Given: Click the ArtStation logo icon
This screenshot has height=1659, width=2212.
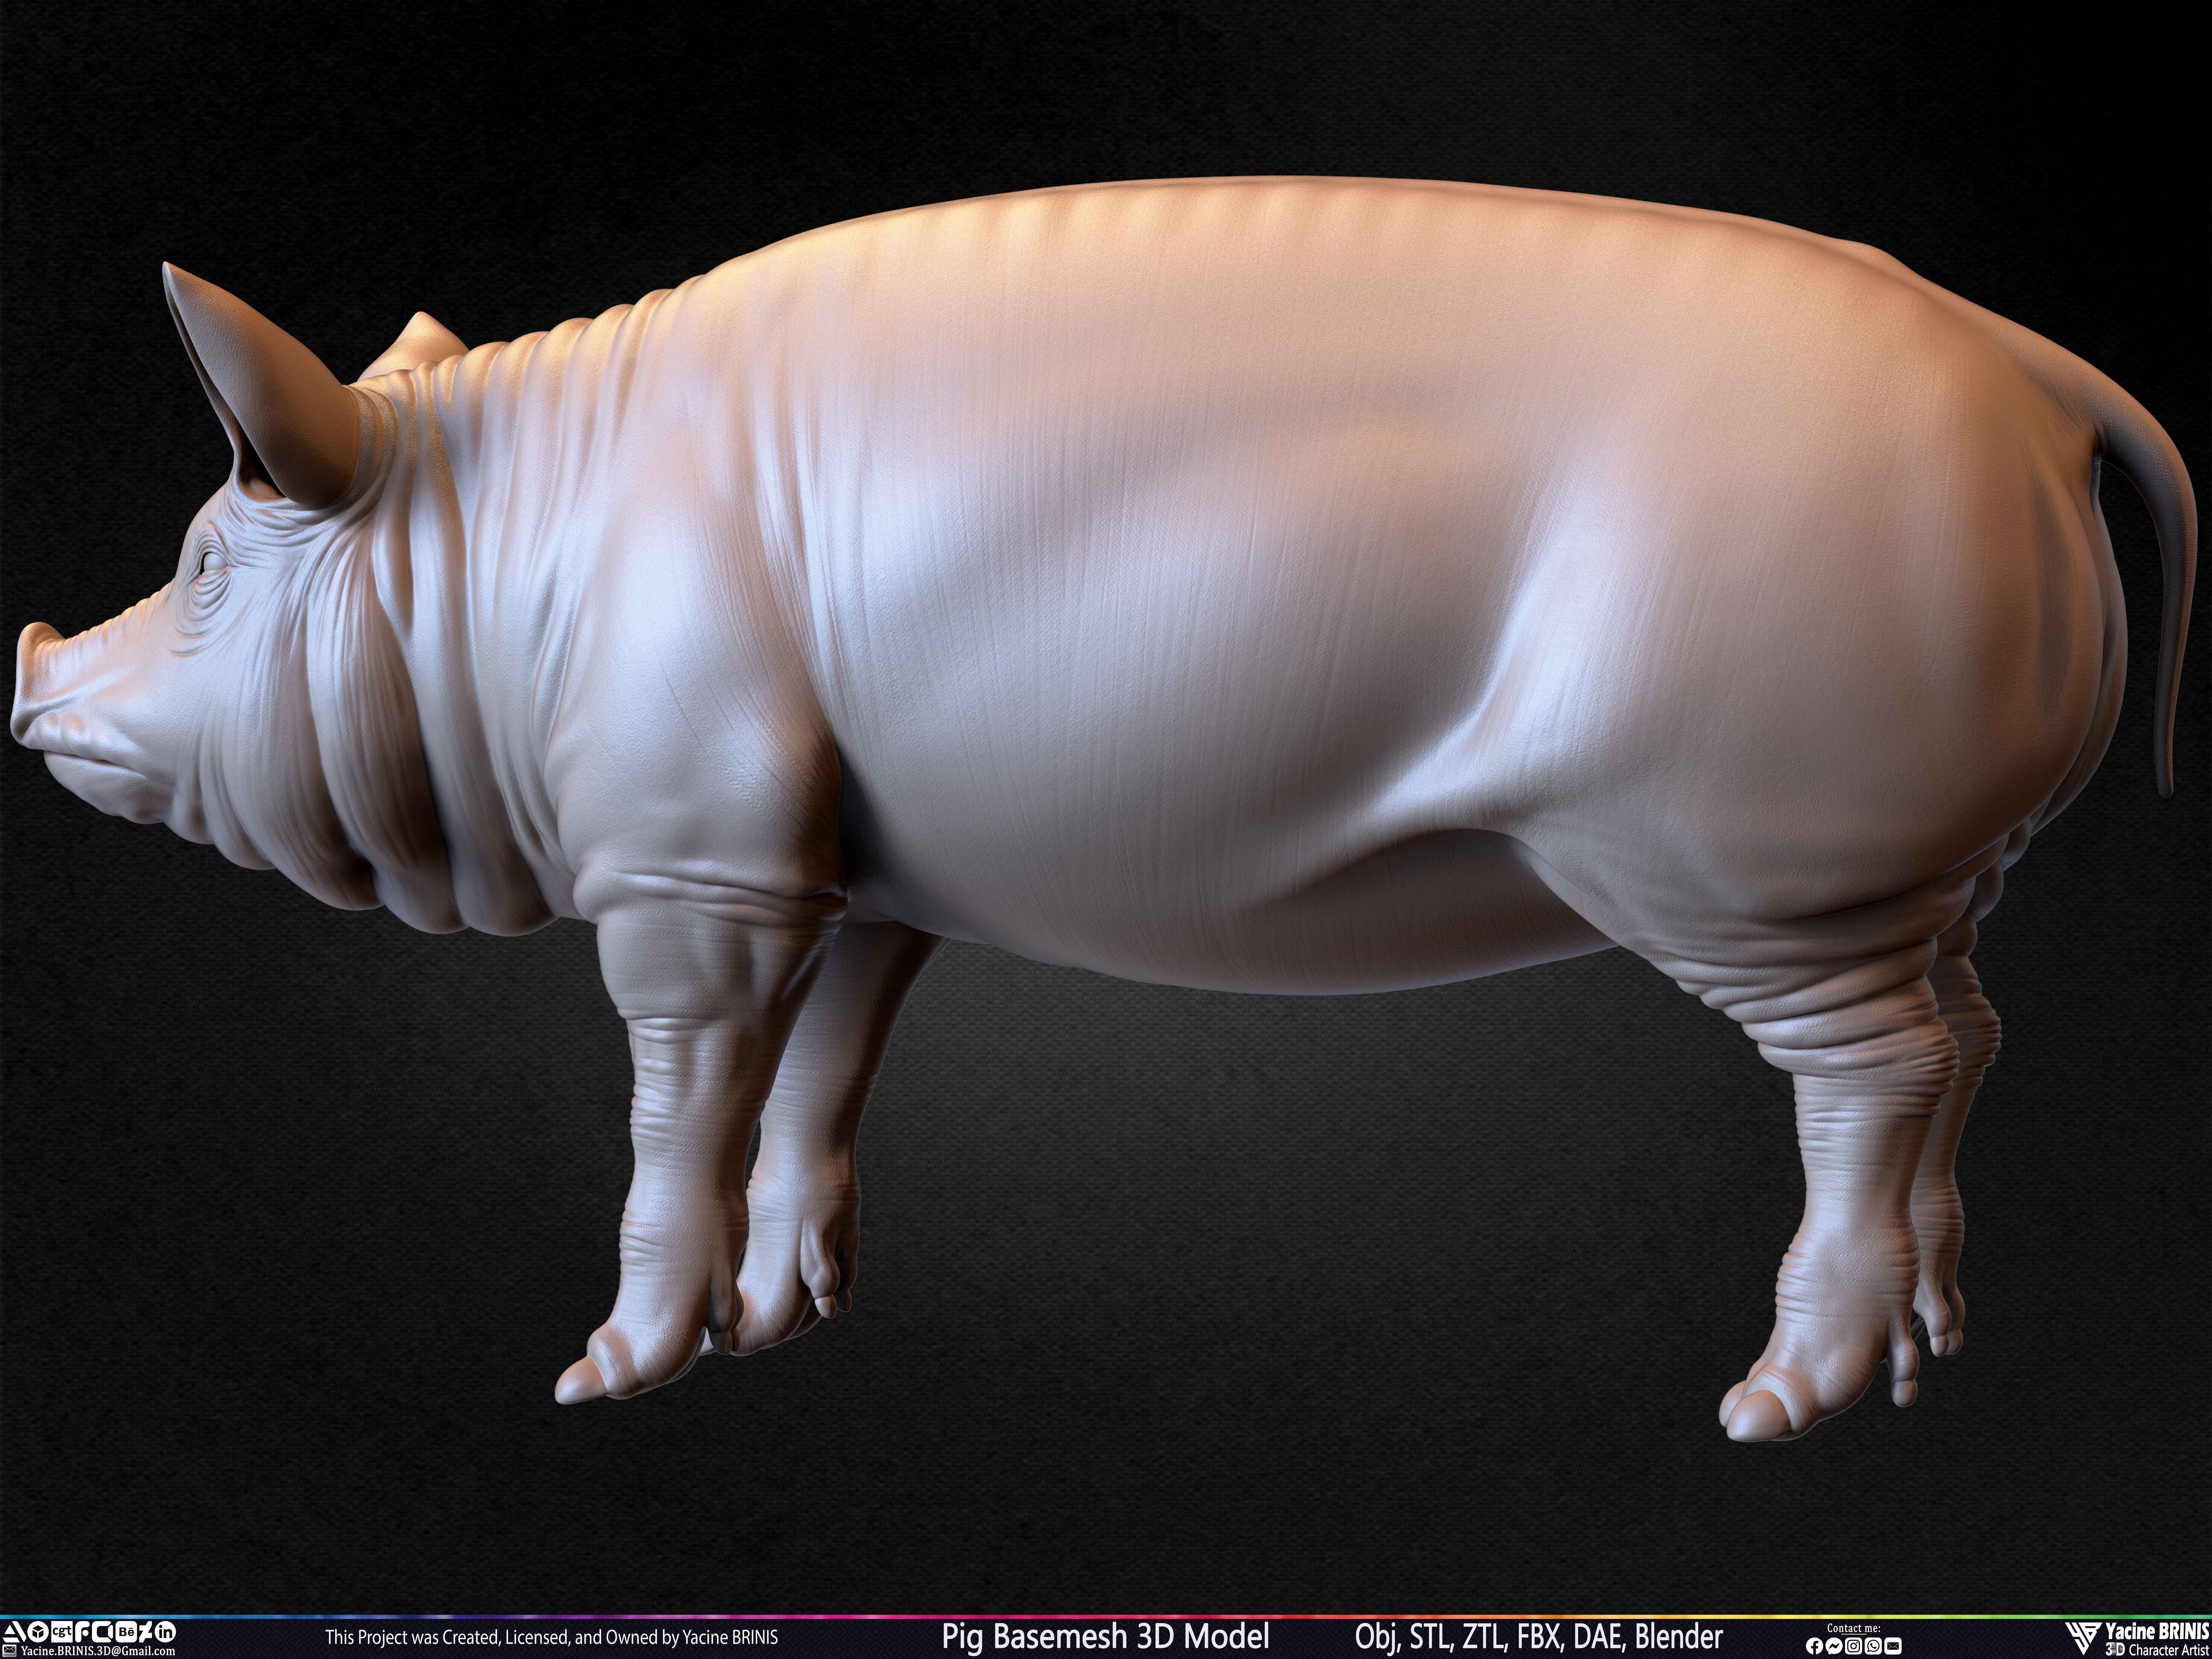Looking at the screenshot, I should click(14, 1632).
